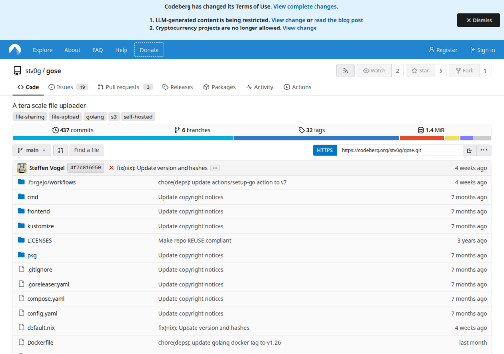The height and width of the screenshot is (354, 504).
Task: Click the cyan language bar segment
Action: point(123,138)
